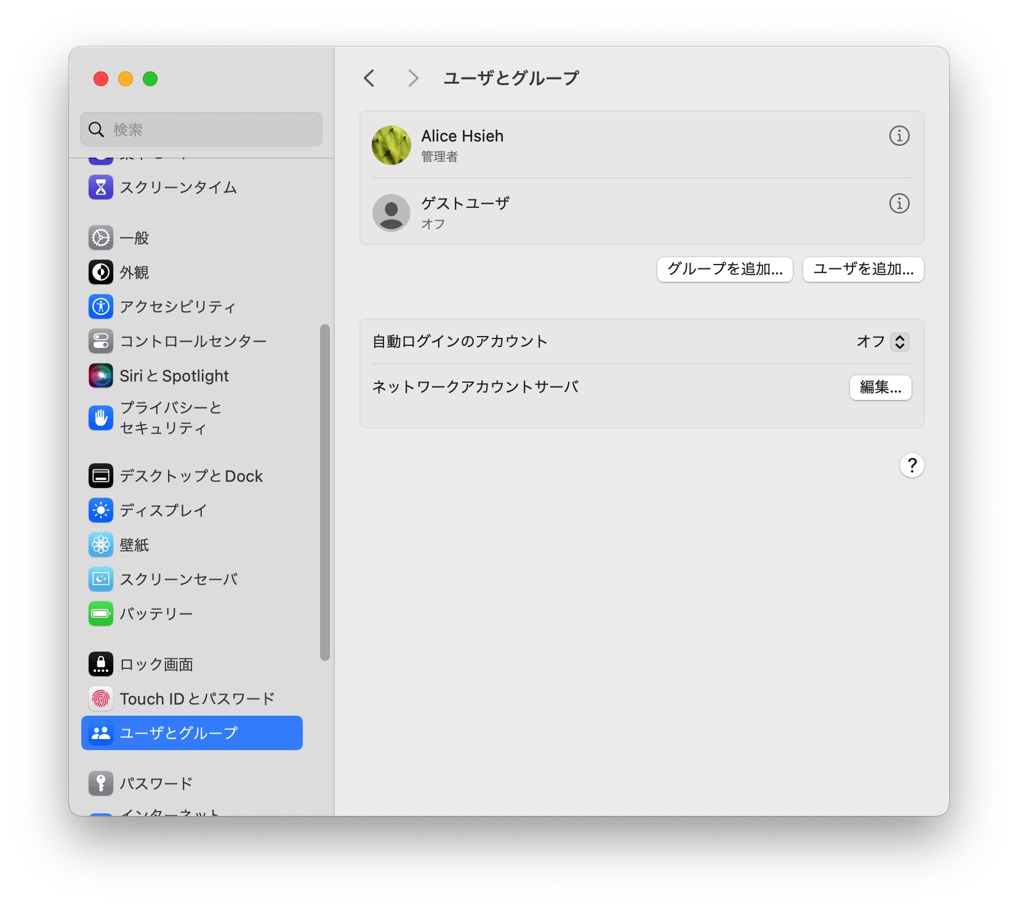
Task: Select コントロールセンター label in the sidebar
Action: pos(193,341)
